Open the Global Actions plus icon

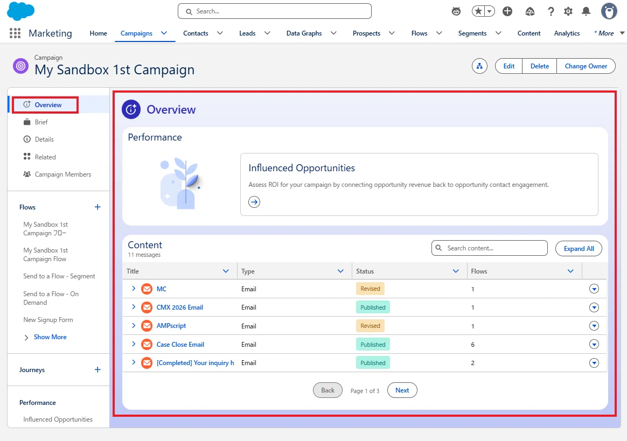click(x=507, y=11)
